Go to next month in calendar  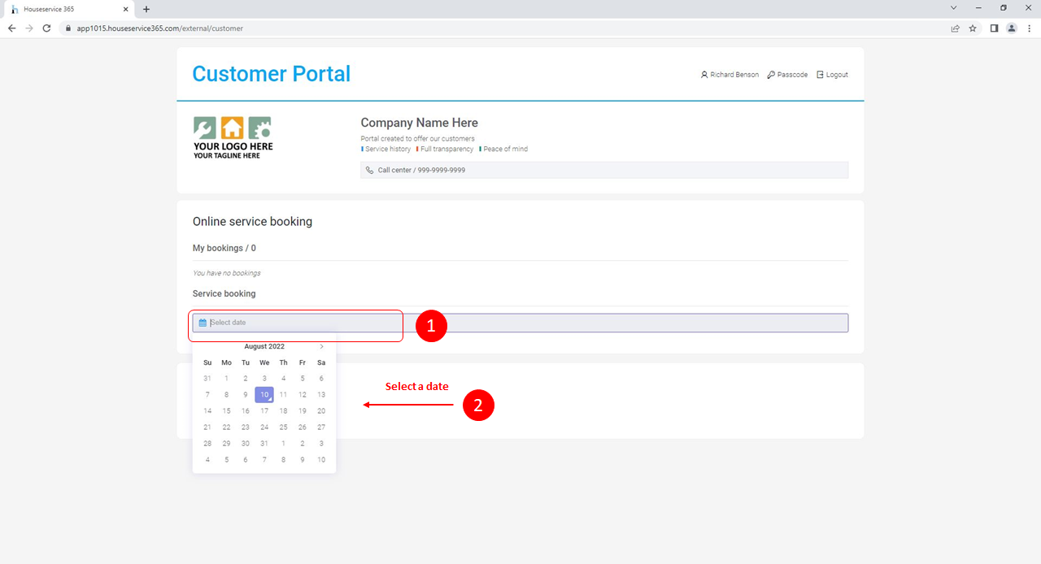point(321,346)
